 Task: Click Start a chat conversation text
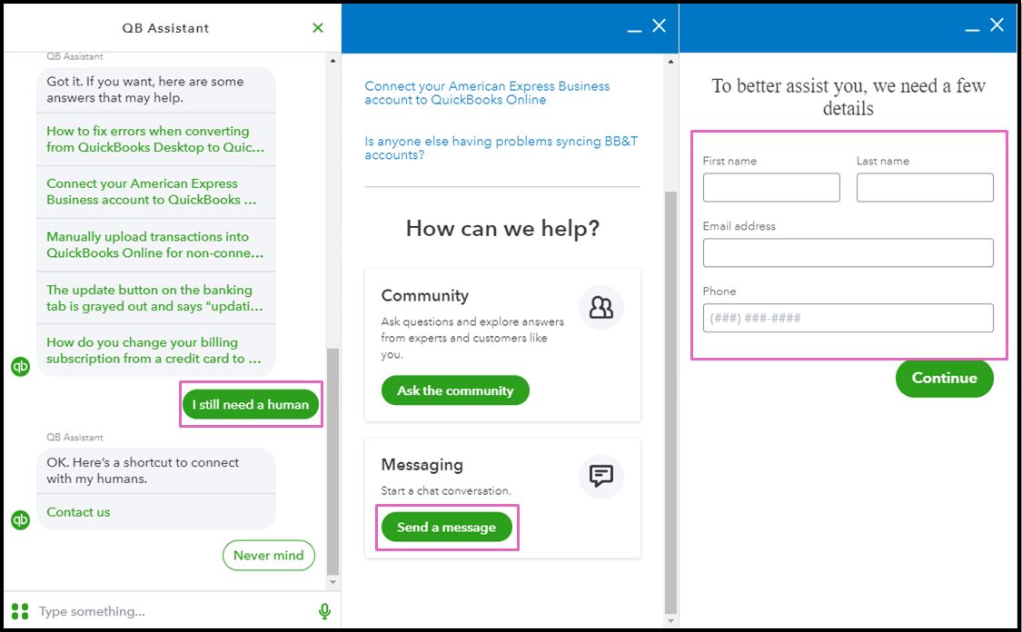(x=446, y=490)
